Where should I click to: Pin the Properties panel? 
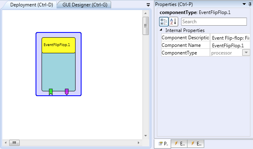[x=250, y=4]
